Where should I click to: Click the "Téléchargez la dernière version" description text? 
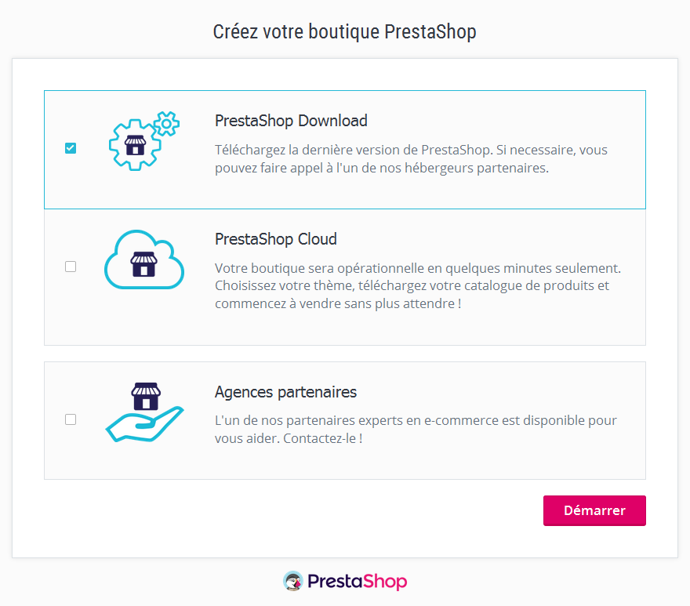[x=411, y=159]
